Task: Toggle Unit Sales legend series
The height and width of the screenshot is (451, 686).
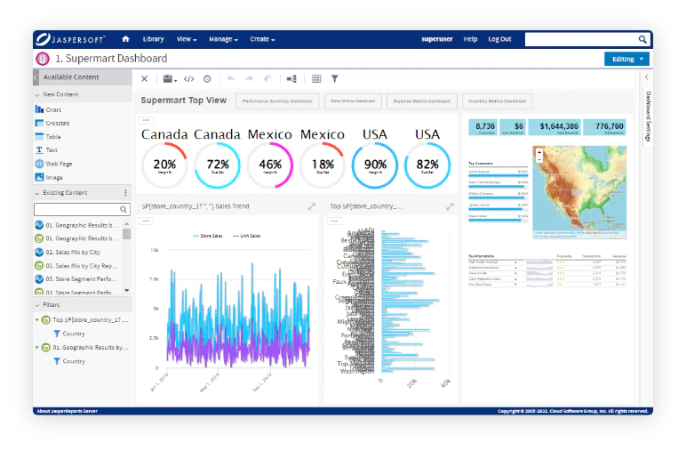Action: coord(247,236)
